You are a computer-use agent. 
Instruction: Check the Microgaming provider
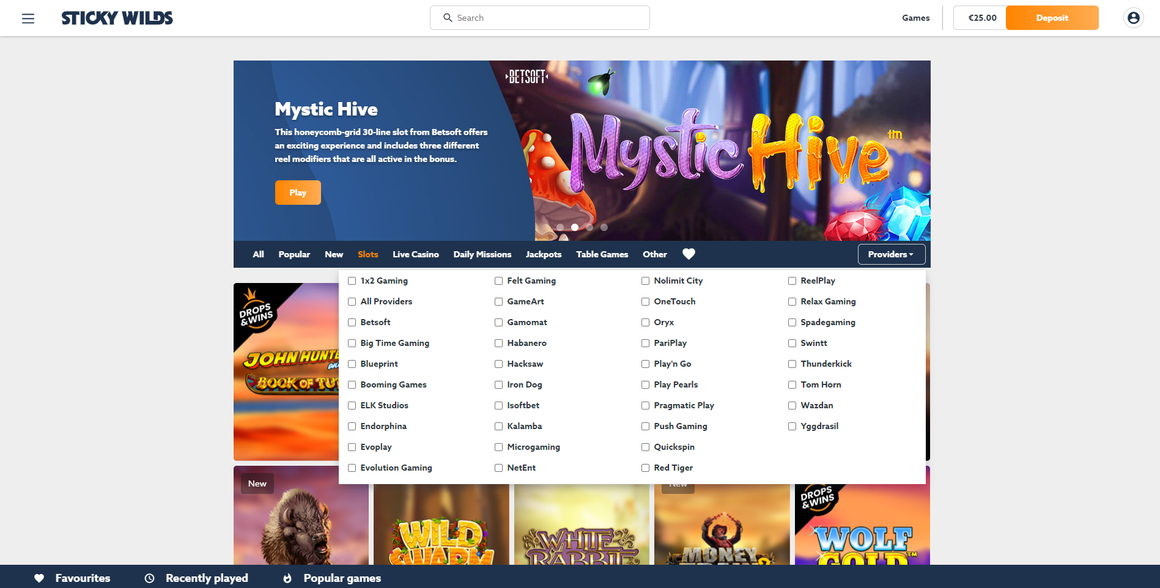pyautogui.click(x=499, y=447)
